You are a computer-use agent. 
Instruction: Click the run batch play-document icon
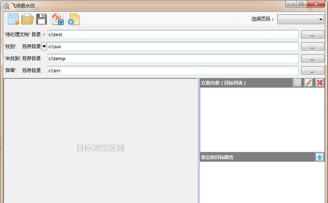[x=74, y=19]
